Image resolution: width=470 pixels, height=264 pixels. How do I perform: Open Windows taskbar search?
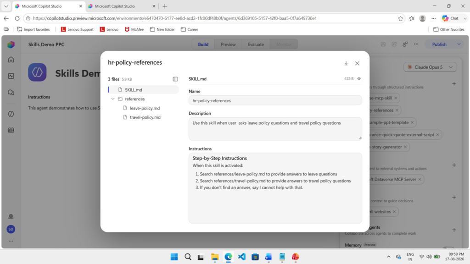[188, 257]
